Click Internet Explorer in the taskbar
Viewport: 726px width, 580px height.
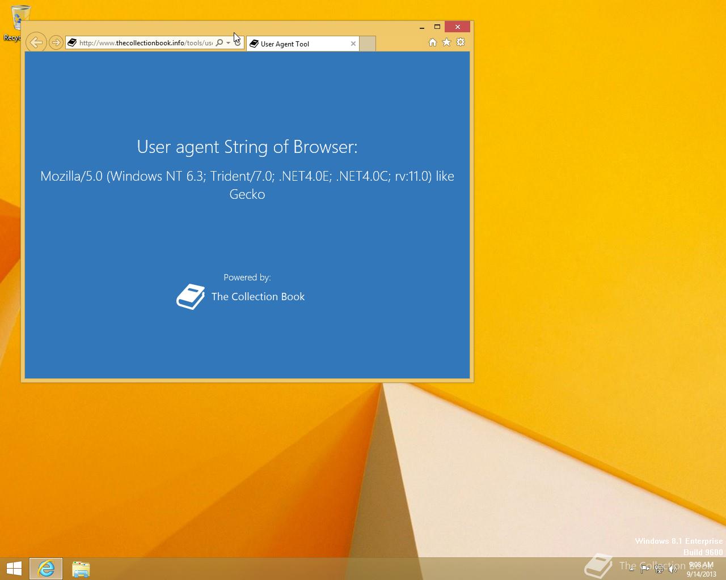point(46,569)
